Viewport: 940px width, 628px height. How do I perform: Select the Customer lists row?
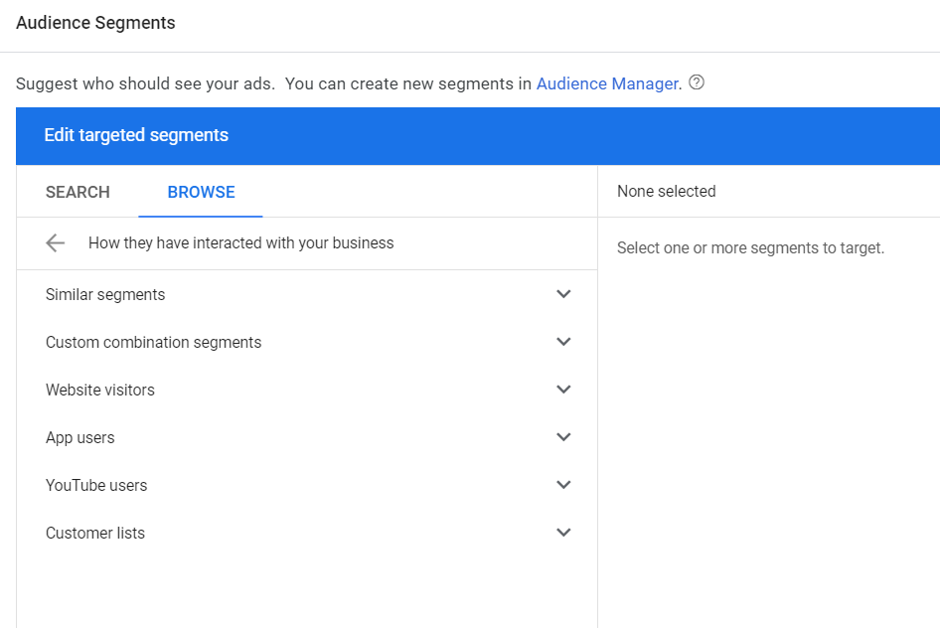[x=94, y=533]
